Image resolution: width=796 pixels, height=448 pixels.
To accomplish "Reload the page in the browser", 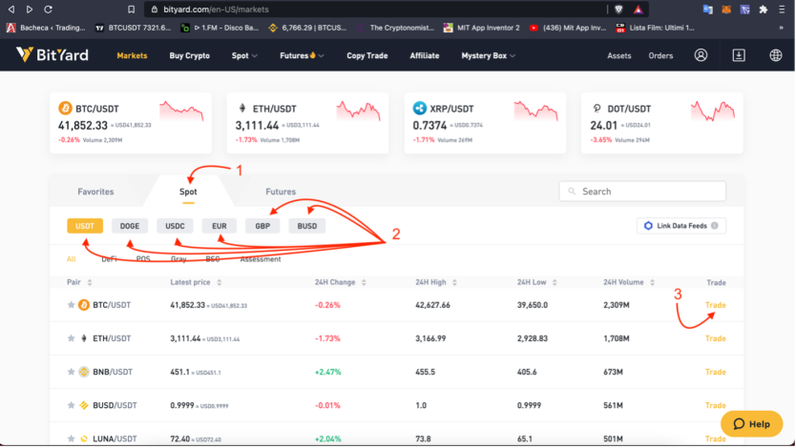I will [x=49, y=10].
